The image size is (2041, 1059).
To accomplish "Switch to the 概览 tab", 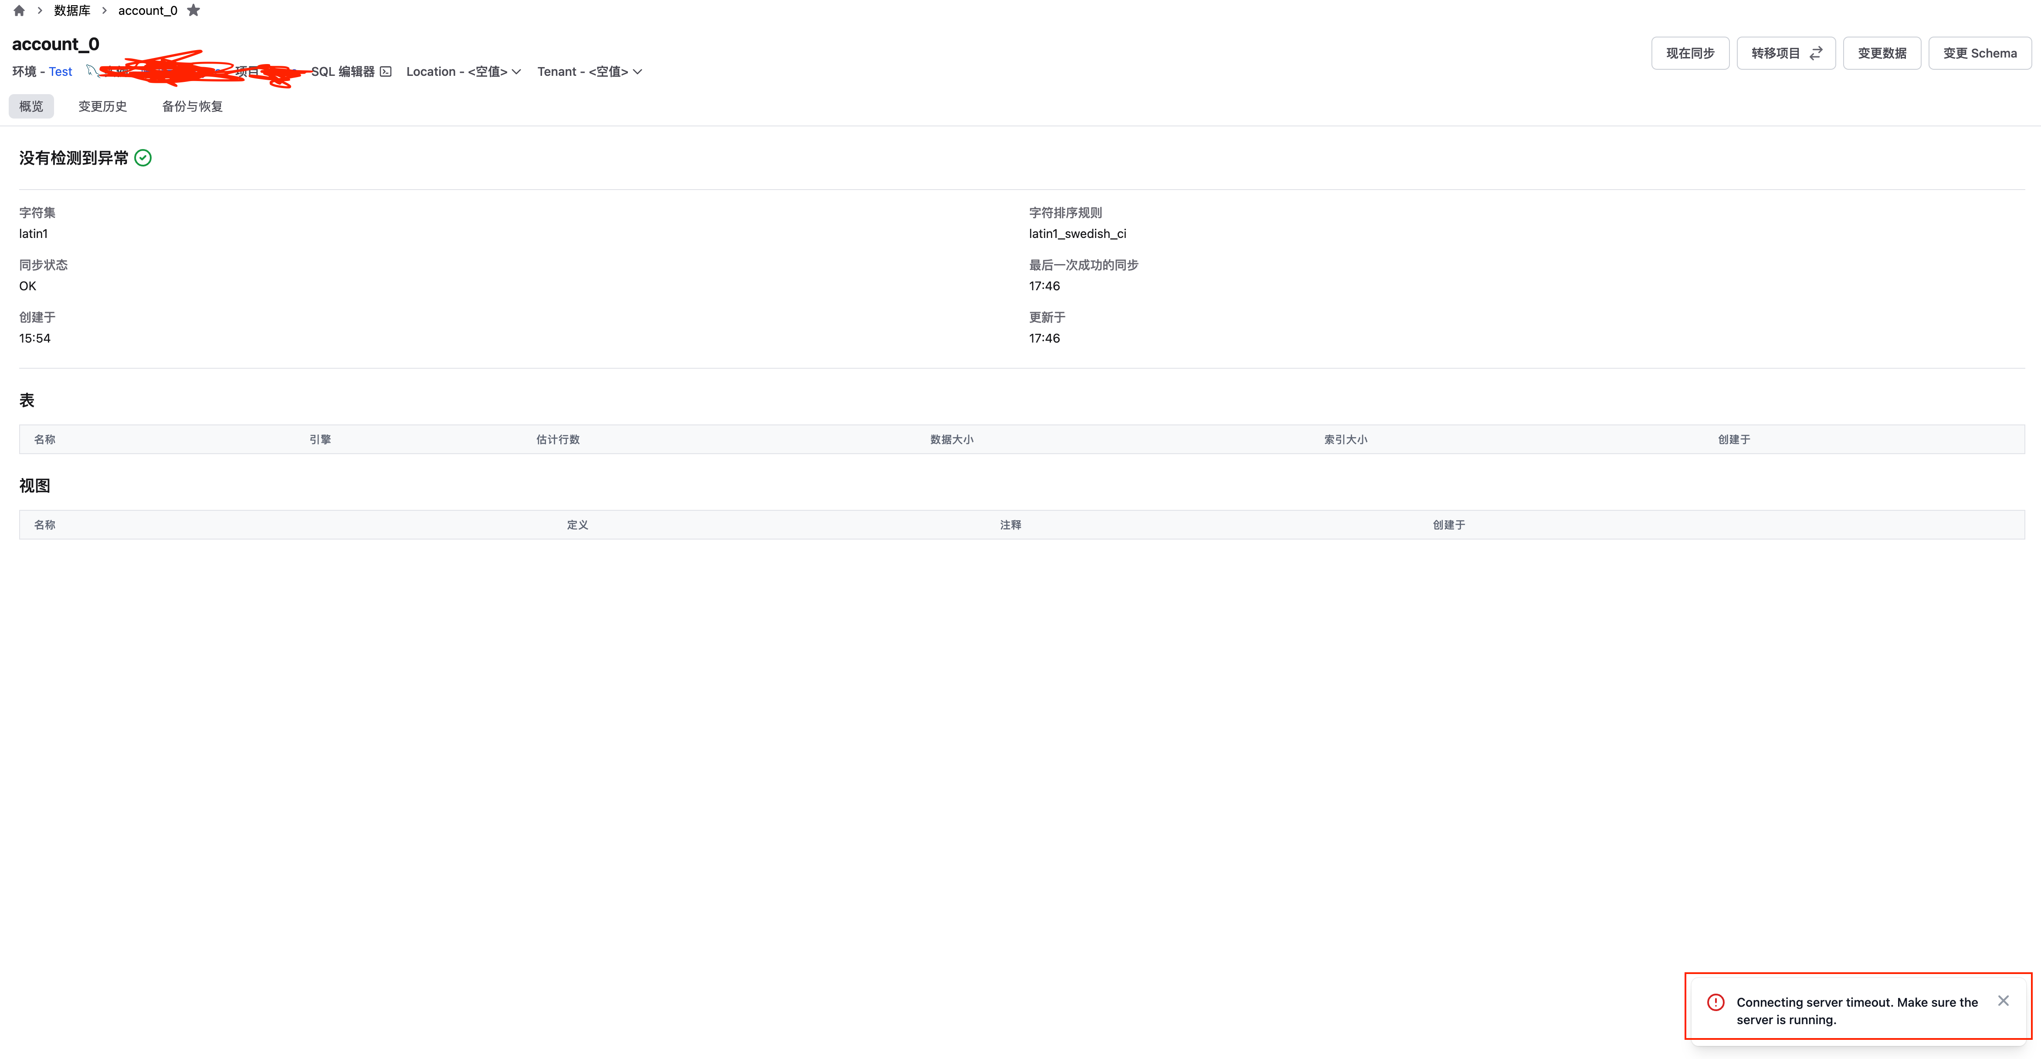I will pyautogui.click(x=32, y=106).
